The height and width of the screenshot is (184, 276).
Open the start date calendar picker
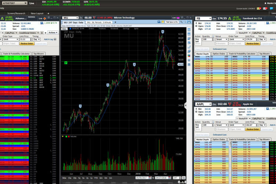[x=150, y=178]
